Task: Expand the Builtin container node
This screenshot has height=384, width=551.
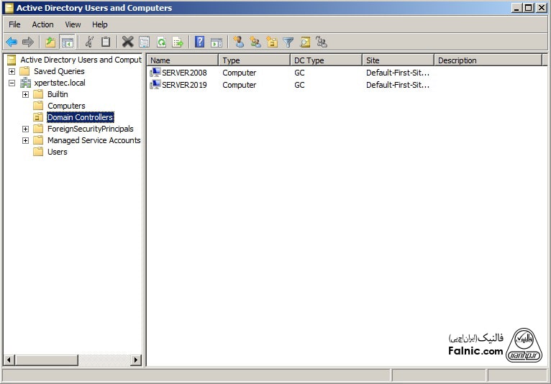Action: (x=26, y=94)
